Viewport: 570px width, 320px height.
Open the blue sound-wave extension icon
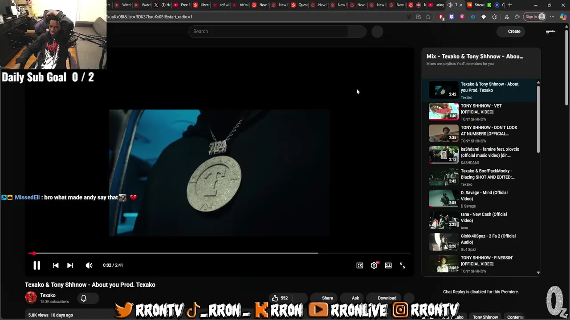coord(473,17)
